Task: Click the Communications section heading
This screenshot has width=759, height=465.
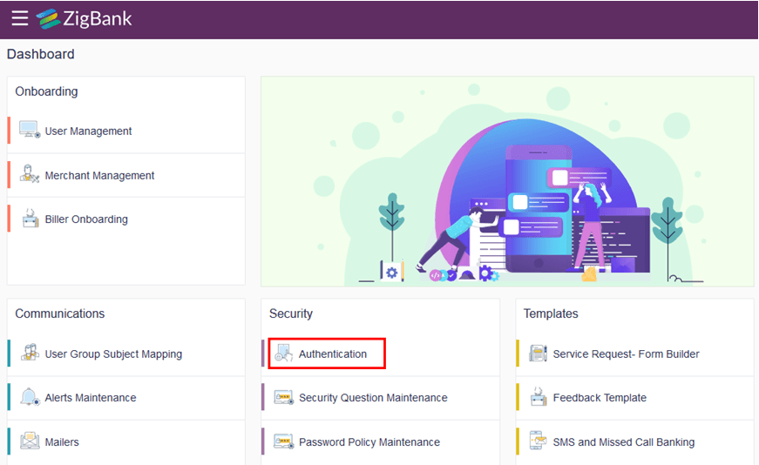Action: pyautogui.click(x=60, y=313)
